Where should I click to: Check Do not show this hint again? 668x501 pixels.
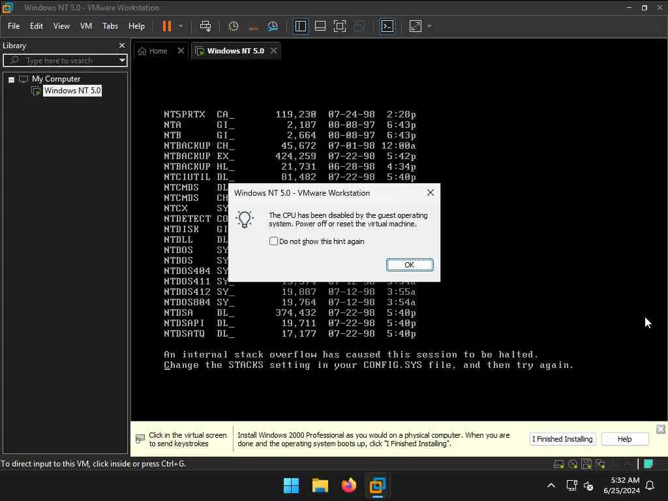click(x=273, y=241)
